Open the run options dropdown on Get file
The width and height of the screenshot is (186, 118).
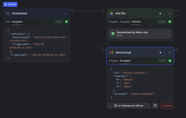(165, 13)
